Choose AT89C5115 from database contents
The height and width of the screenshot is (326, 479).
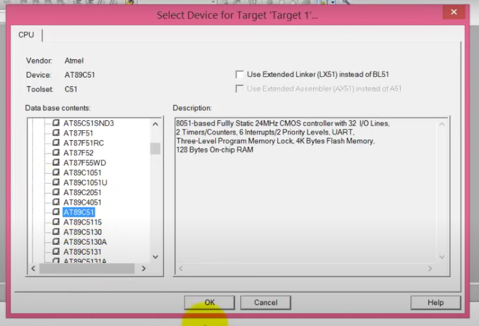pos(82,222)
